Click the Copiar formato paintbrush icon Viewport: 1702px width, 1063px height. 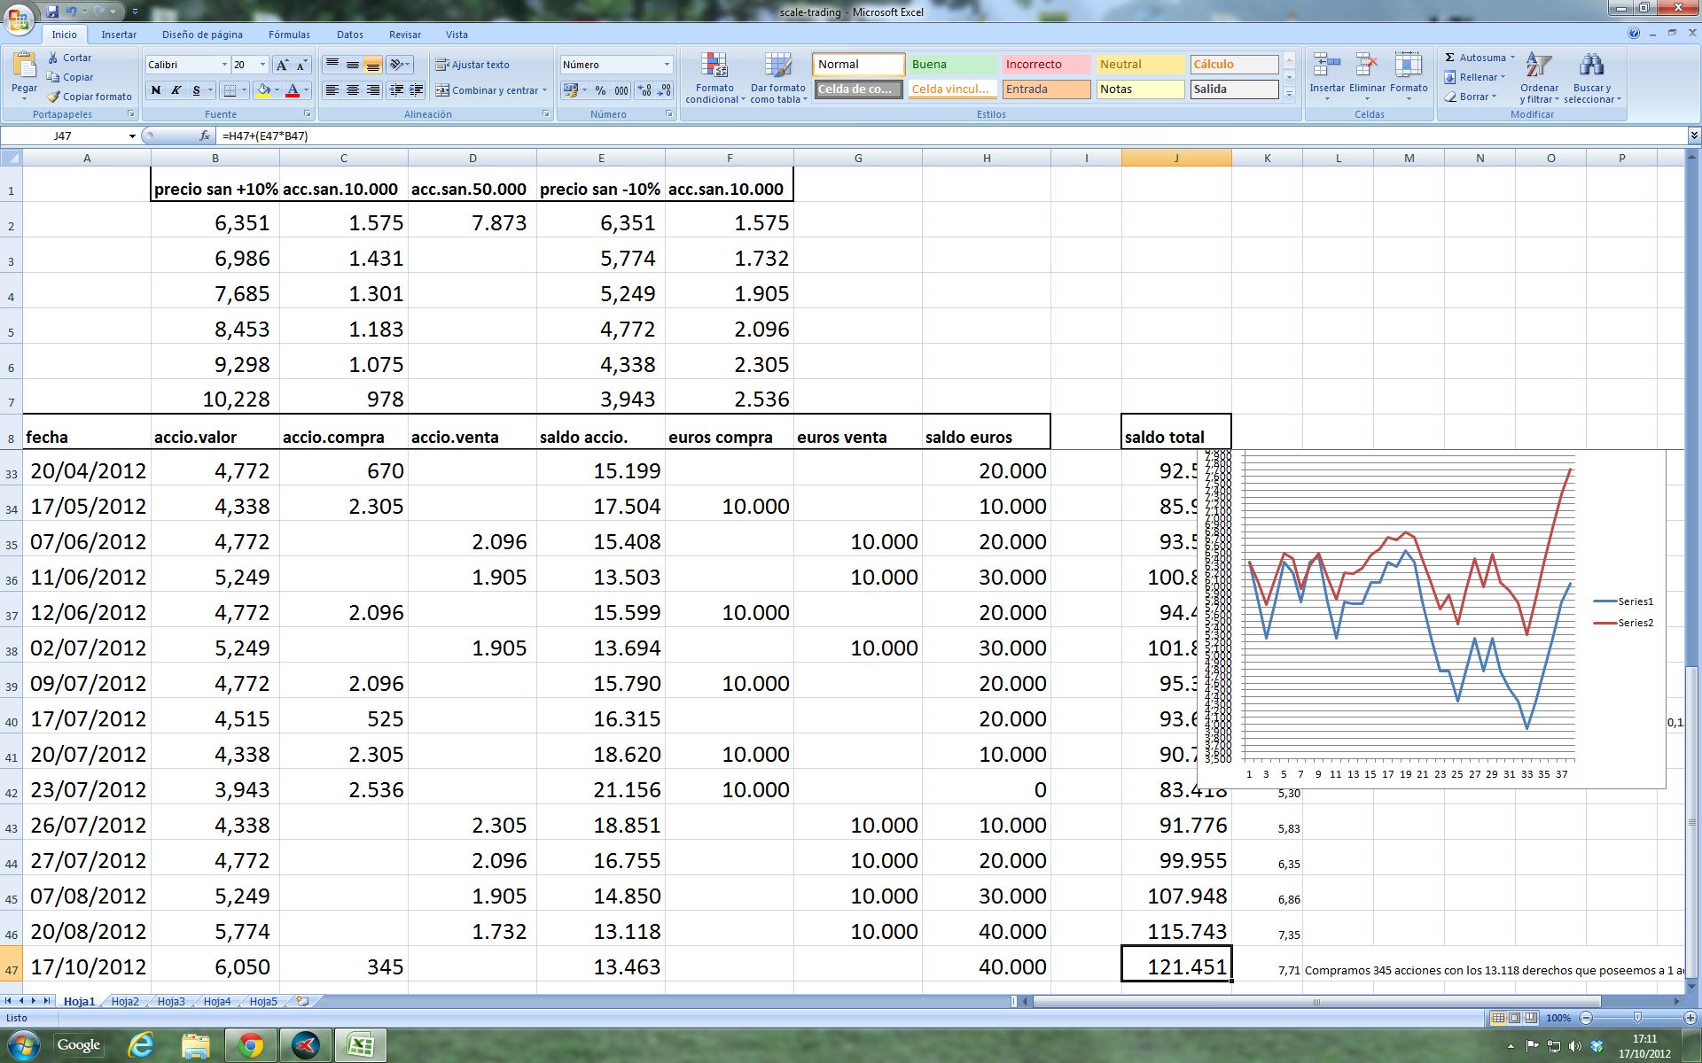[54, 97]
